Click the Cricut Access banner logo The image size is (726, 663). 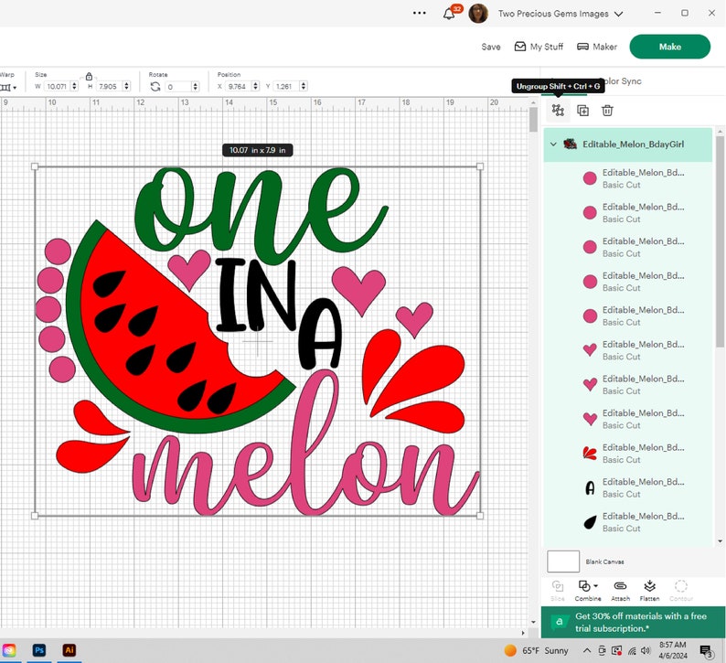click(560, 622)
